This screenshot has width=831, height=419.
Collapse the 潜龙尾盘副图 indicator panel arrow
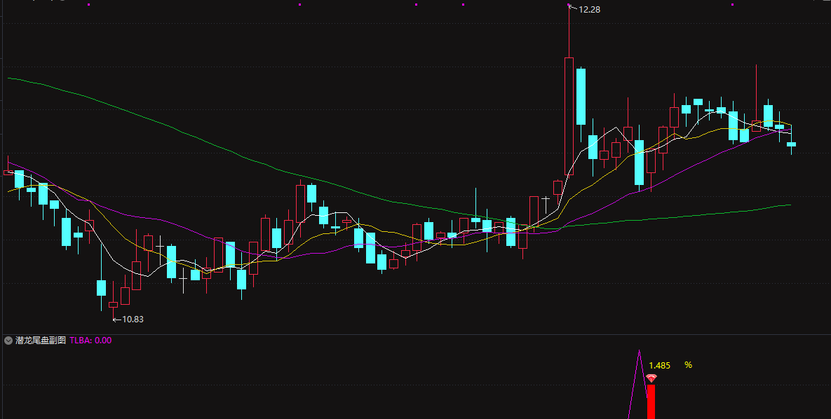tap(8, 341)
